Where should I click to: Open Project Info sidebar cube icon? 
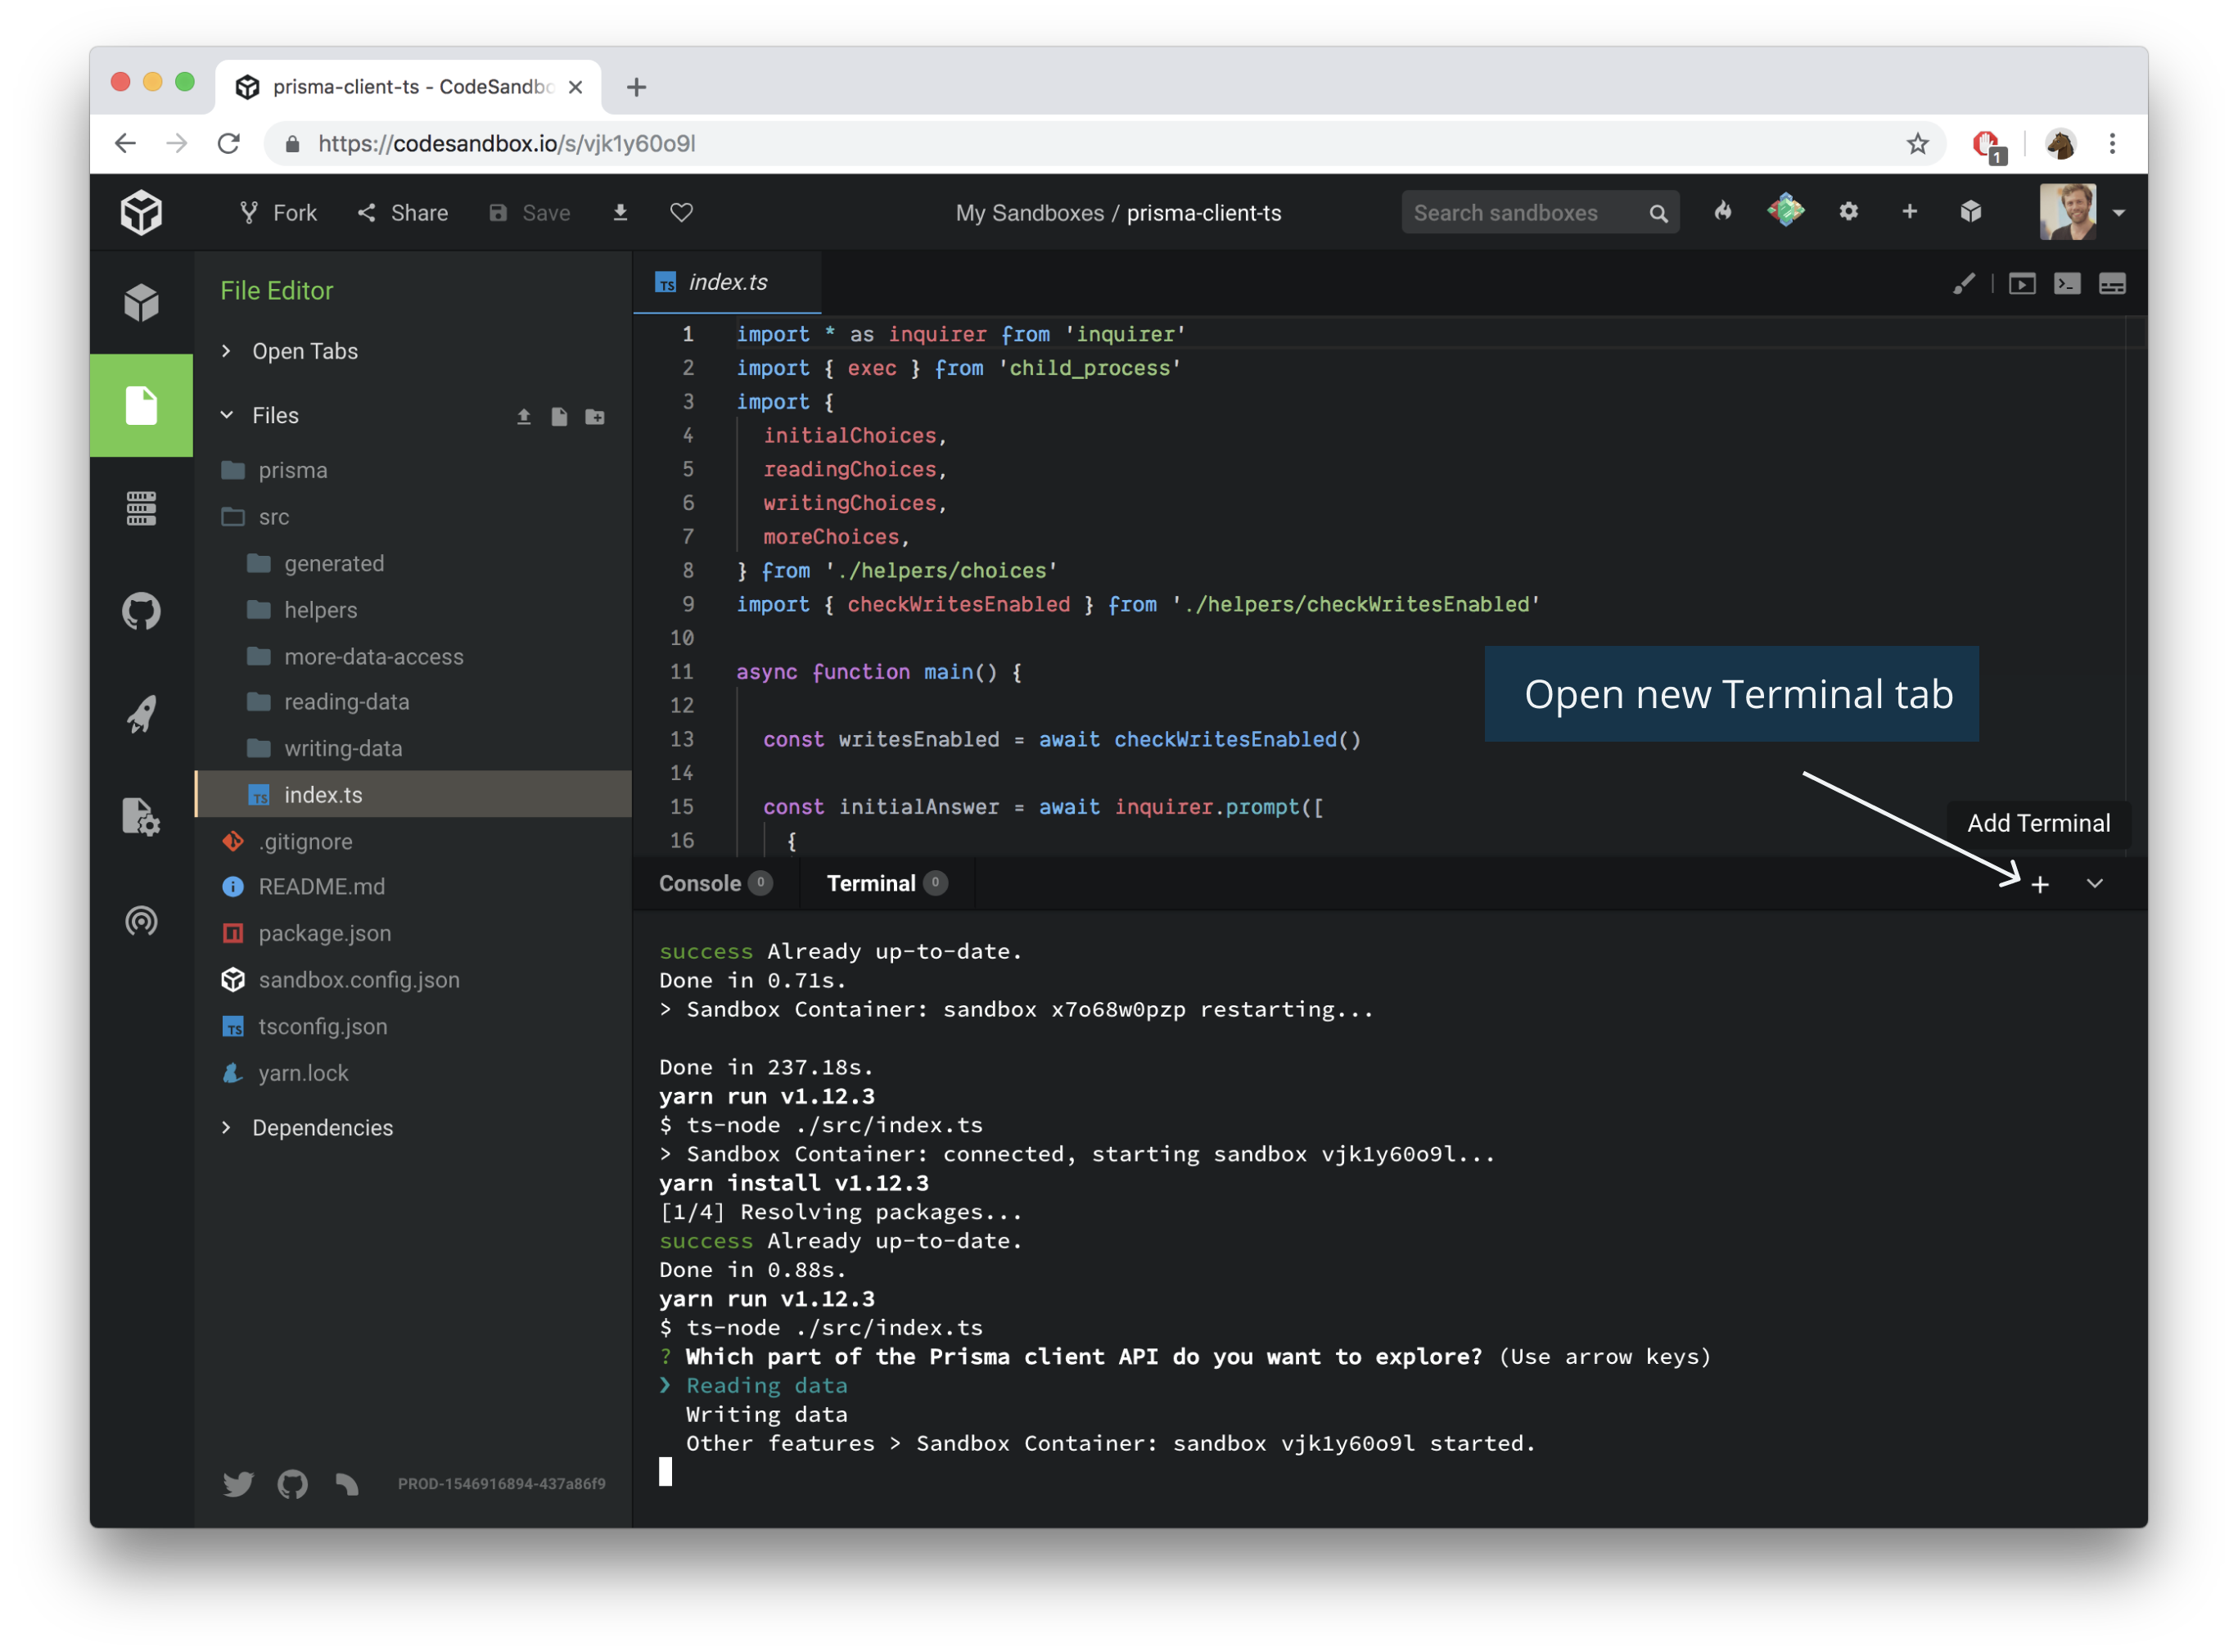[141, 302]
